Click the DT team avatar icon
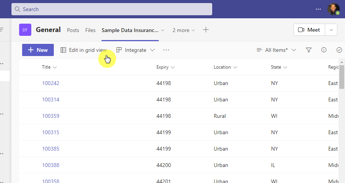Screen dimensions: 345x183 [x=25, y=30]
